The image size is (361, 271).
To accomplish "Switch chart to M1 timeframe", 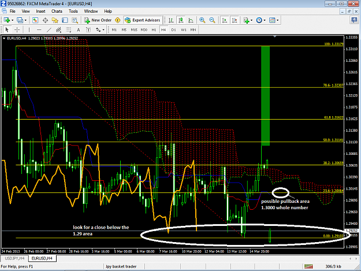I will 114,29.
